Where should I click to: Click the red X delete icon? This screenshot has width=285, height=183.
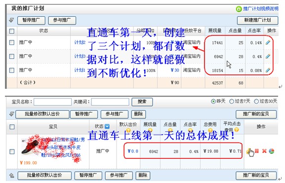264,151
